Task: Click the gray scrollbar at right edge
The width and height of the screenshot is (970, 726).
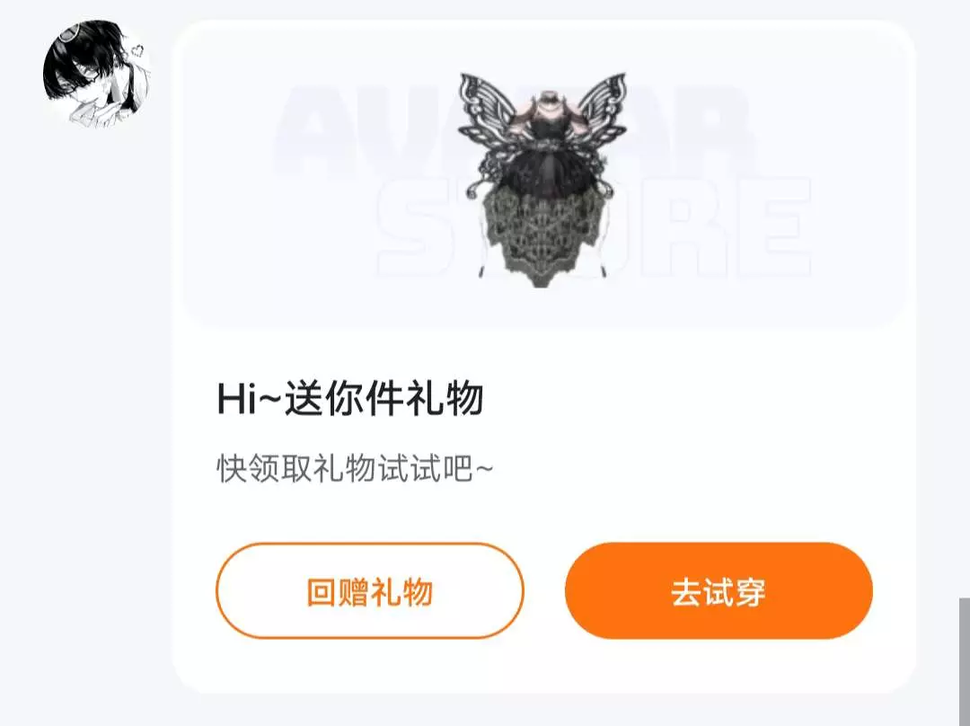Action: (x=965, y=661)
